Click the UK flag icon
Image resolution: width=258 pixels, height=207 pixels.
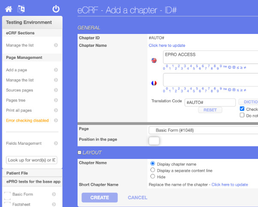point(154,61)
